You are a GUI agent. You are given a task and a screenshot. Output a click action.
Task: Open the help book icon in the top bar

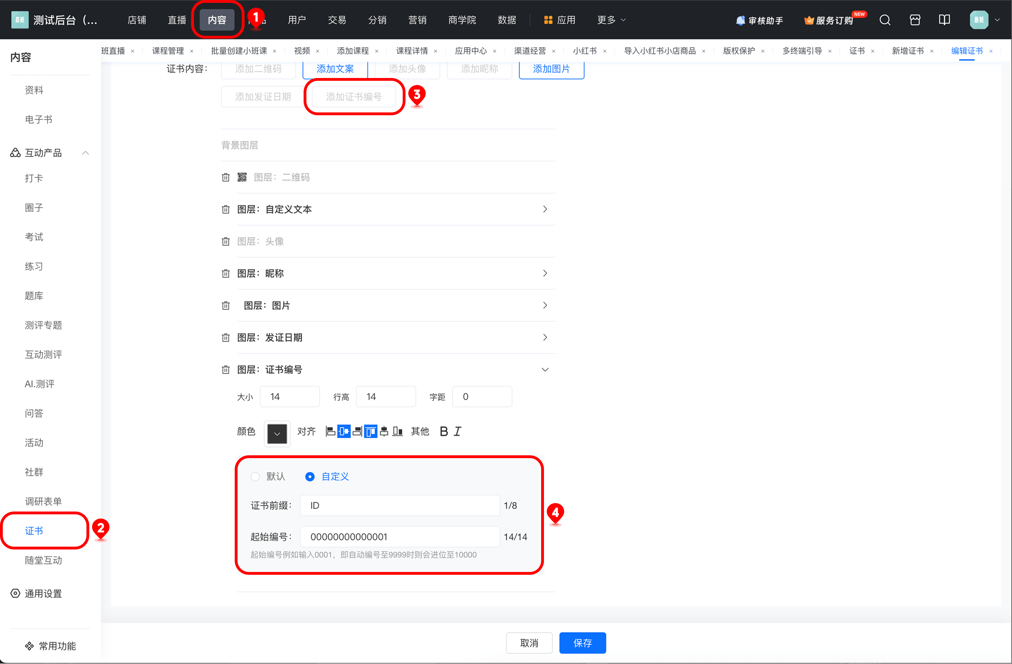(944, 20)
